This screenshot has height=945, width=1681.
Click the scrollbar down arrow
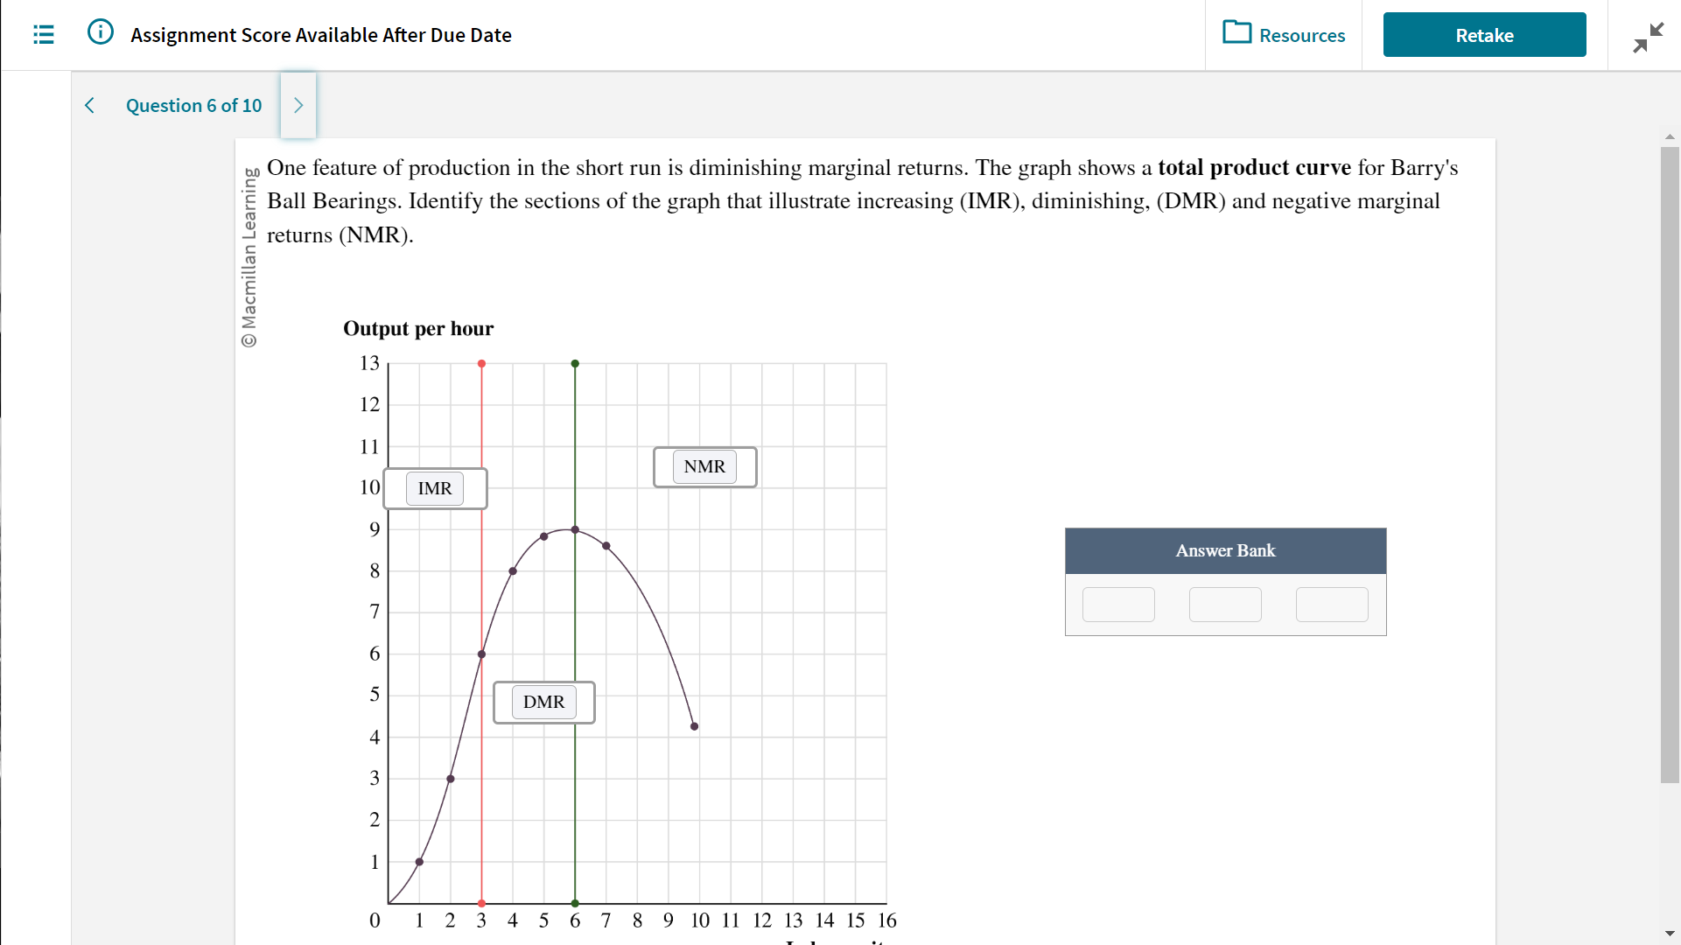[x=1670, y=933]
